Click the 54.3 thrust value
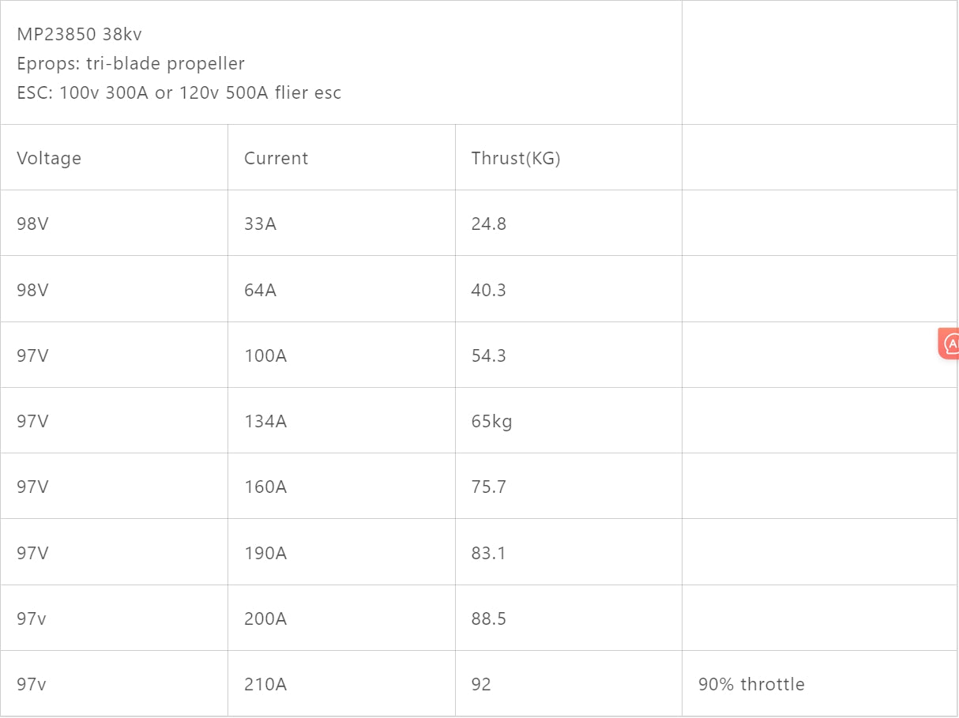Viewport: 959px width, 718px height. coord(488,355)
